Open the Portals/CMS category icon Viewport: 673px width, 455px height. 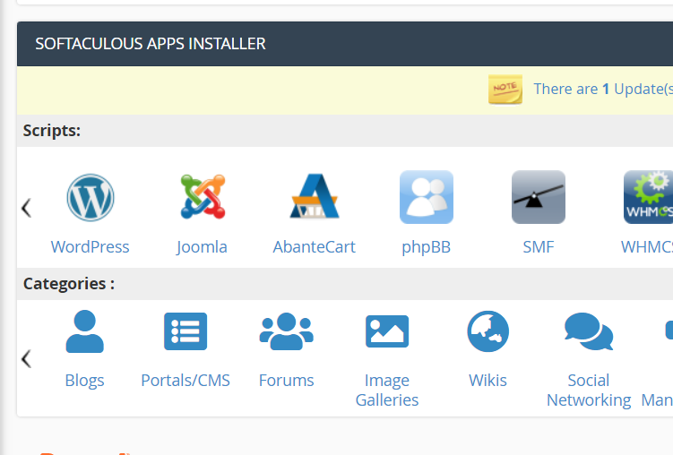coord(186,331)
